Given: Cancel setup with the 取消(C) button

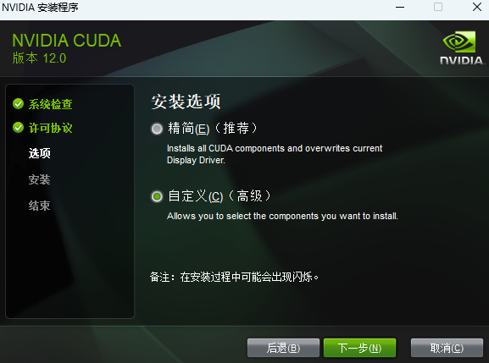Looking at the screenshot, I should (x=447, y=348).
